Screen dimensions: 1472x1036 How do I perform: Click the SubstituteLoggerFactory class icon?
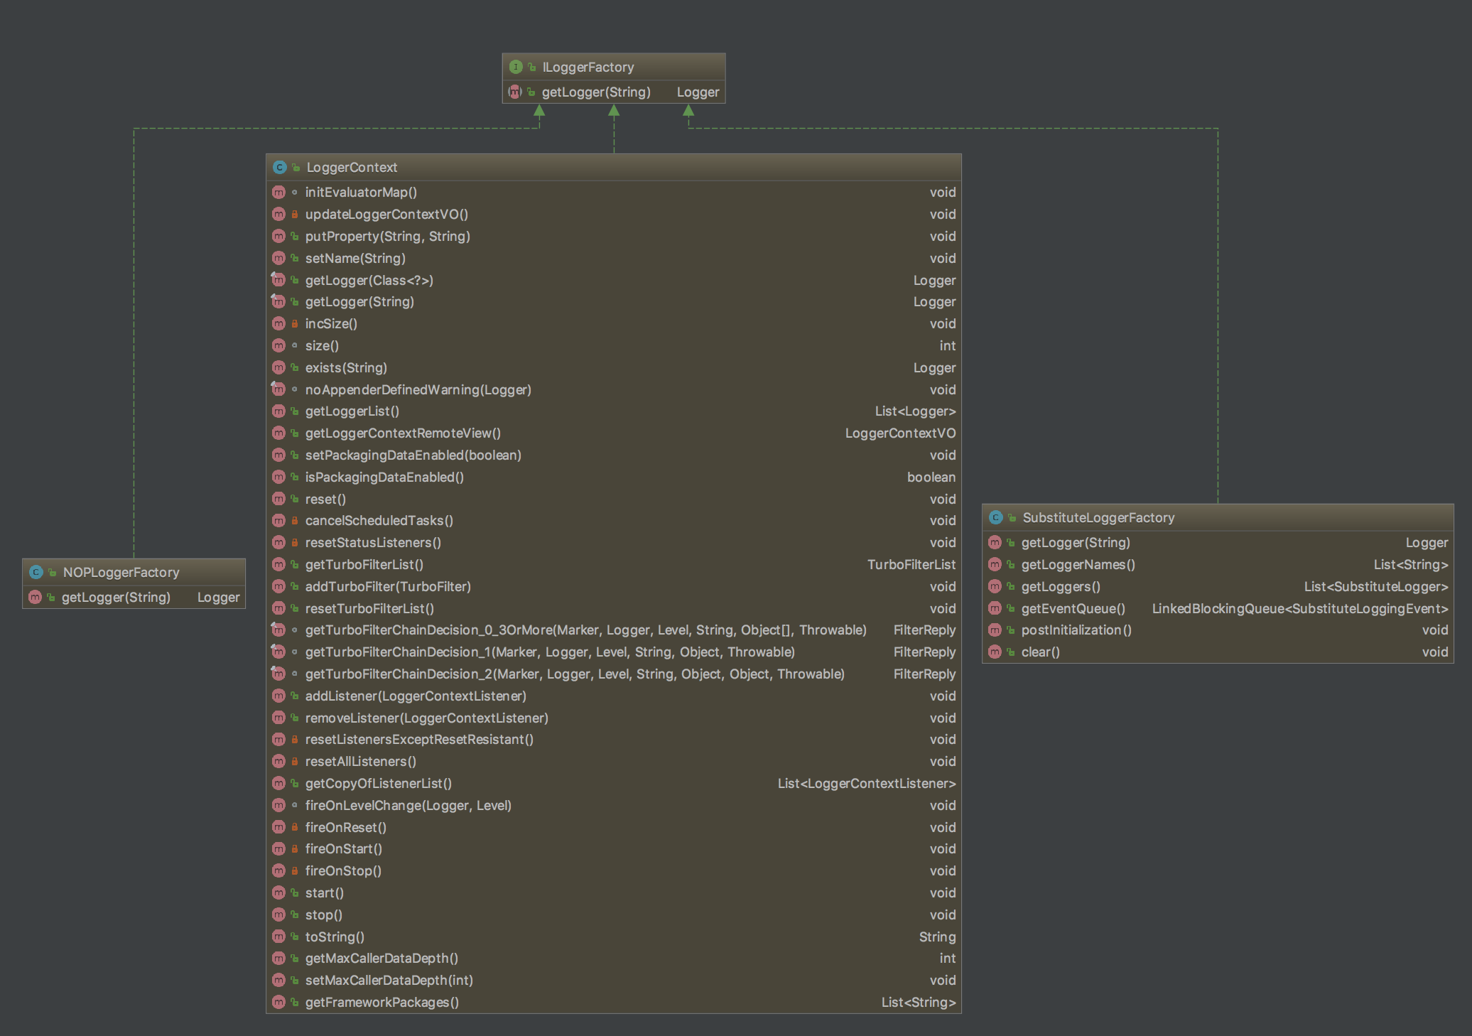[x=996, y=517]
